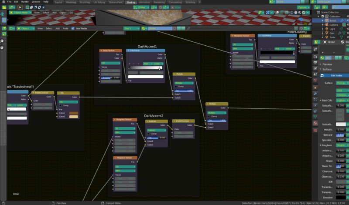Switch to the UV Editing workspace tab
This screenshot has height=205, width=349.
99,2
